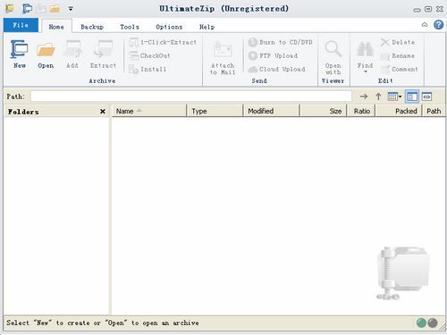The height and width of the screenshot is (335, 447).
Task: Toggle the Folders pane view button
Action: pos(412,96)
